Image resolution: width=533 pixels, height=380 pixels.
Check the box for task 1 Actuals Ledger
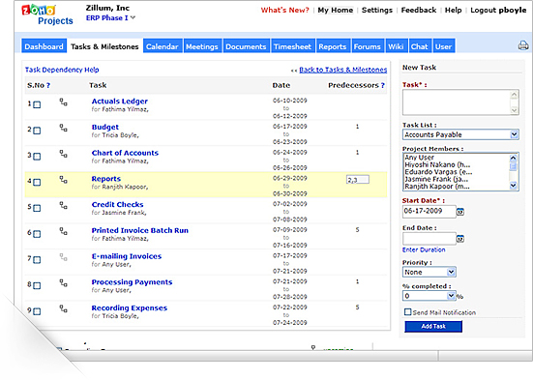click(37, 104)
